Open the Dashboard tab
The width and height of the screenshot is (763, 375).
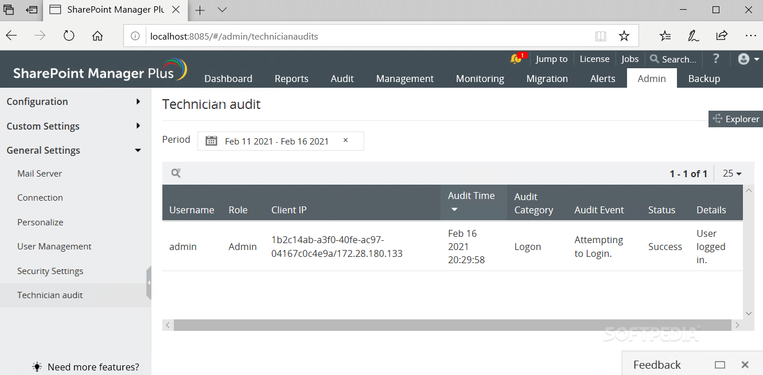[228, 79]
